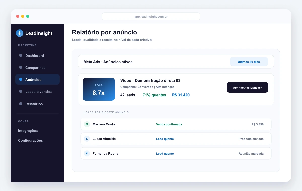The width and height of the screenshot is (302, 191).
Task: Click the 42 leads metric
Action: pos(128,95)
